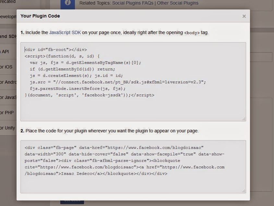Open the JavaScript SDK link

(x=65, y=33)
